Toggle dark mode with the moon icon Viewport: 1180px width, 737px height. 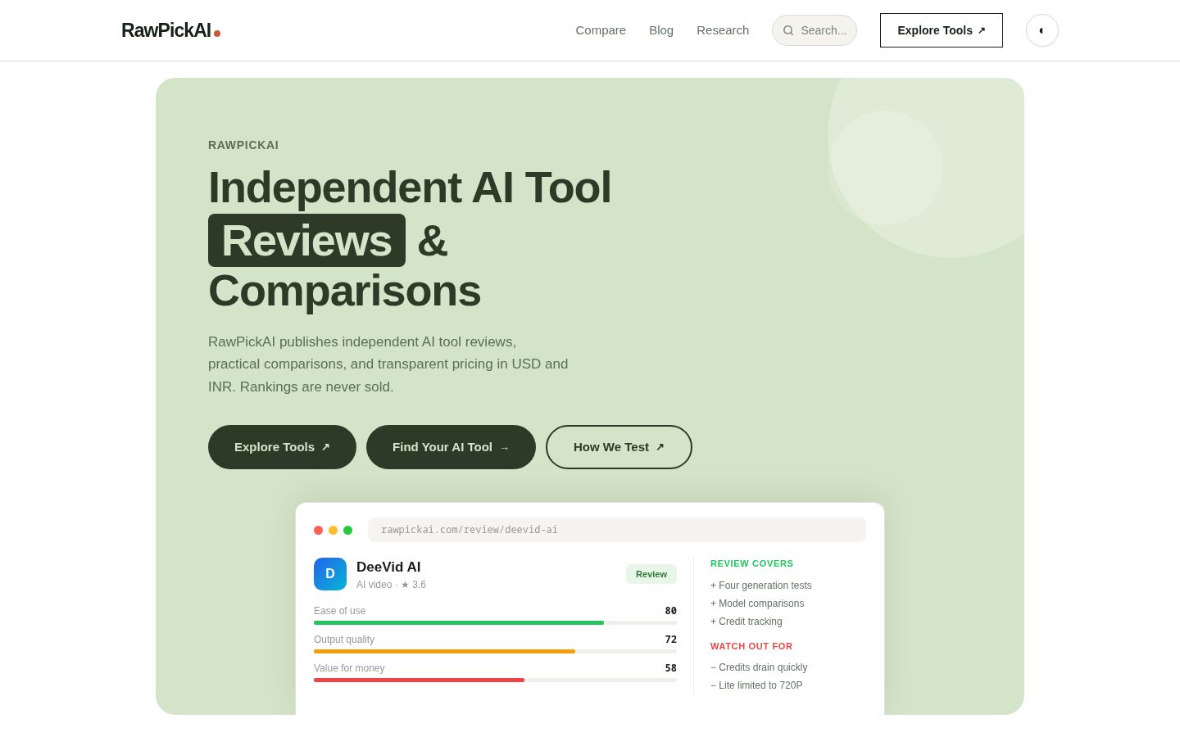tap(1042, 30)
